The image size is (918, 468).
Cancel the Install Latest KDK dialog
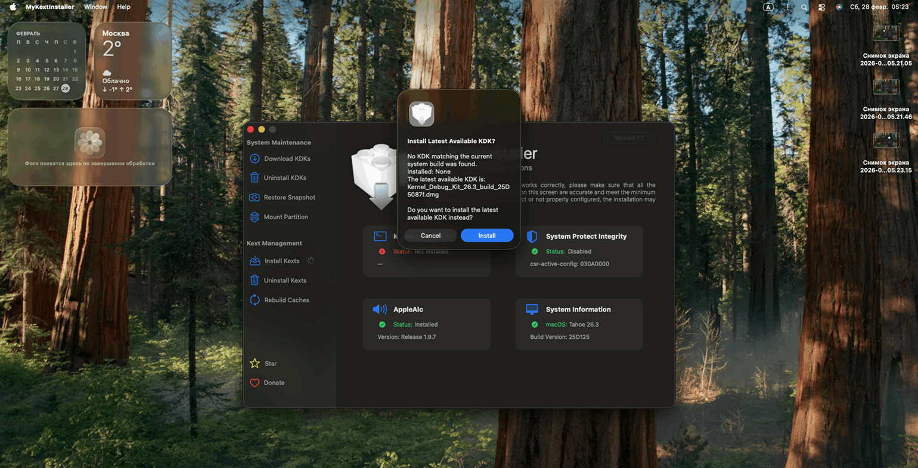tap(430, 236)
